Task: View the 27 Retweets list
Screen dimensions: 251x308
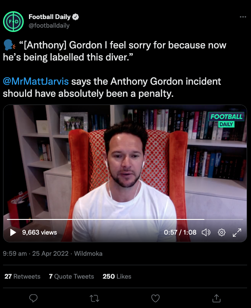Action: pyautogui.click(x=22, y=276)
